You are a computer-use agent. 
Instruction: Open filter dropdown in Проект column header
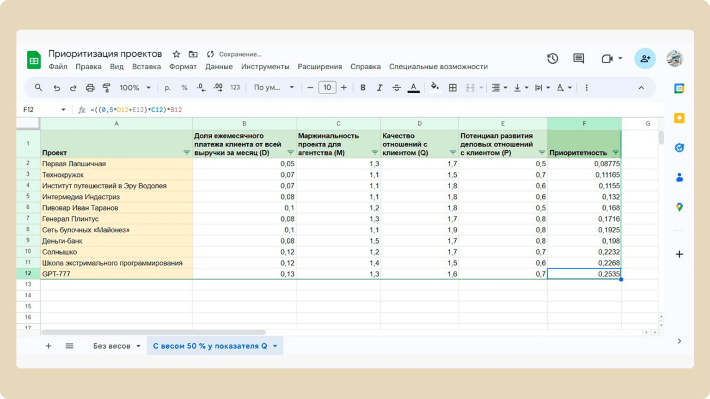click(x=186, y=153)
